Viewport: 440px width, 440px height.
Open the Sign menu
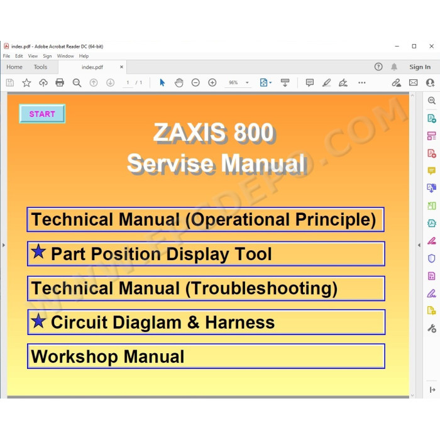point(47,56)
